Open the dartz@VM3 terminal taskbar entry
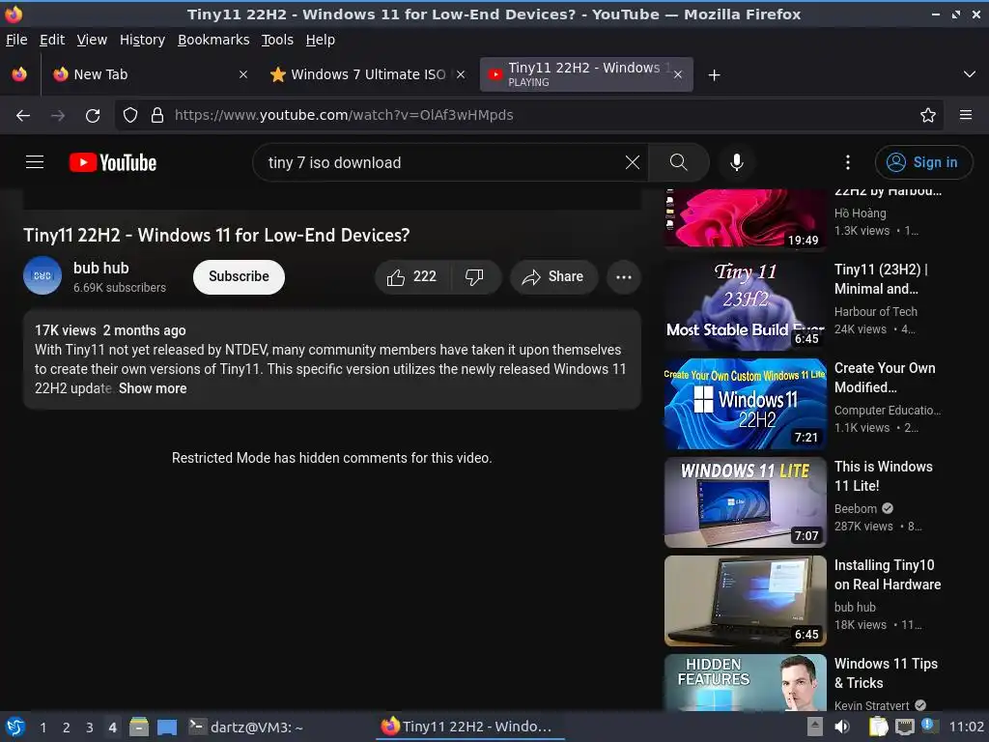Image resolution: width=989 pixels, height=742 pixels. coord(246,728)
